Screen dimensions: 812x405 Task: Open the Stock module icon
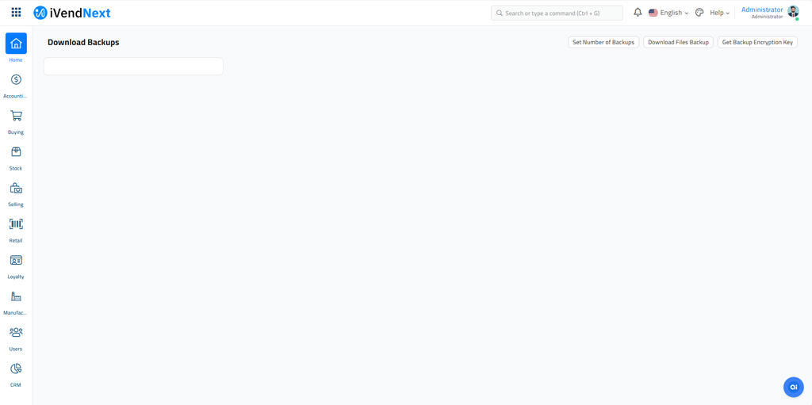[x=16, y=151]
